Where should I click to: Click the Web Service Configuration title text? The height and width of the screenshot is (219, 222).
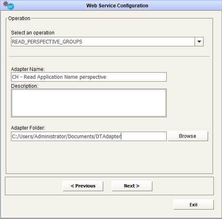pyautogui.click(x=117, y=6)
